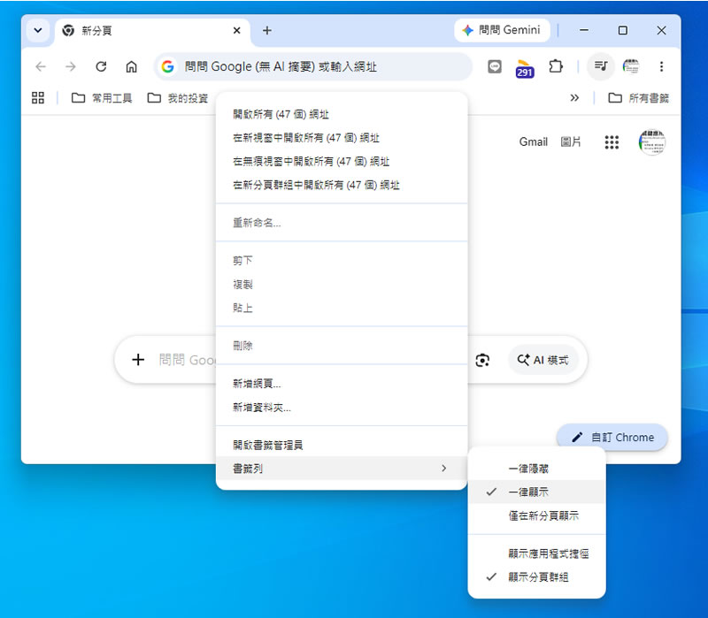
Task: Go back with the back arrow
Action: (41, 67)
